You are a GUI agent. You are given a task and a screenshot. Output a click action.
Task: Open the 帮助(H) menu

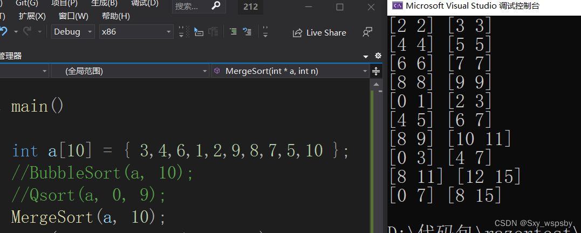tap(115, 16)
